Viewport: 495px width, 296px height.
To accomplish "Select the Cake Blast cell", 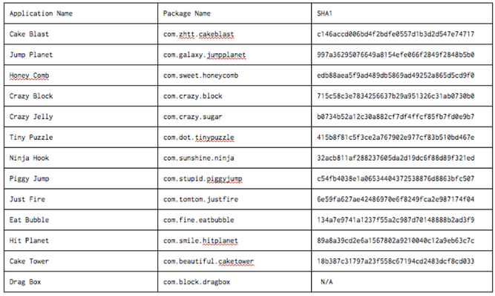I will (81, 34).
